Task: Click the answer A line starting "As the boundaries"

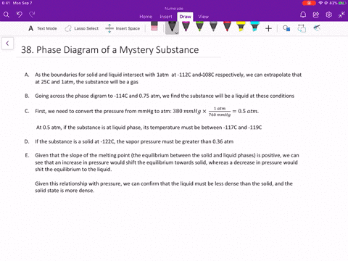Action: [168, 75]
